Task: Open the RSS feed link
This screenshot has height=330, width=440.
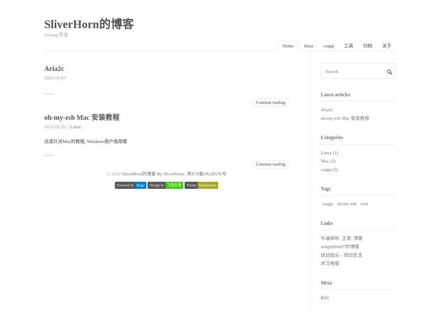Action: tap(324, 298)
